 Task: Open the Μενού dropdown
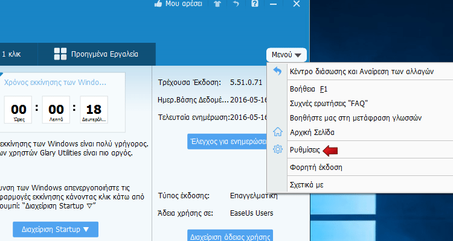[286, 55]
